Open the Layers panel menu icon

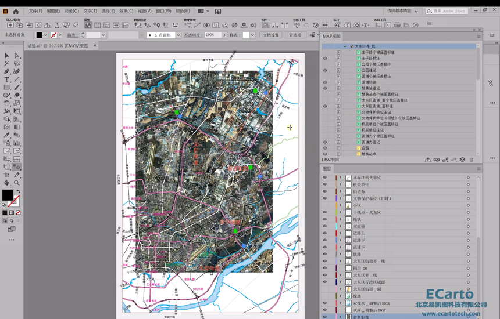(x=478, y=169)
